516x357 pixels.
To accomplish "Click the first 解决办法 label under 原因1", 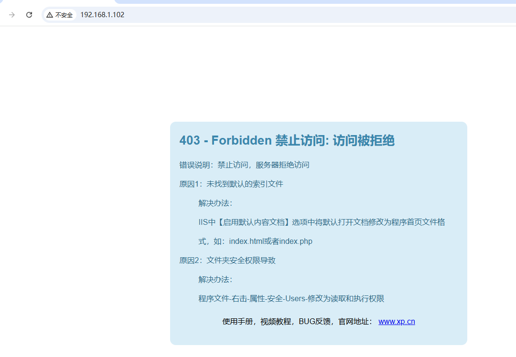I will [x=215, y=203].
